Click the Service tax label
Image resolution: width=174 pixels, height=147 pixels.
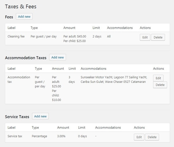pyautogui.click(x=15, y=136)
